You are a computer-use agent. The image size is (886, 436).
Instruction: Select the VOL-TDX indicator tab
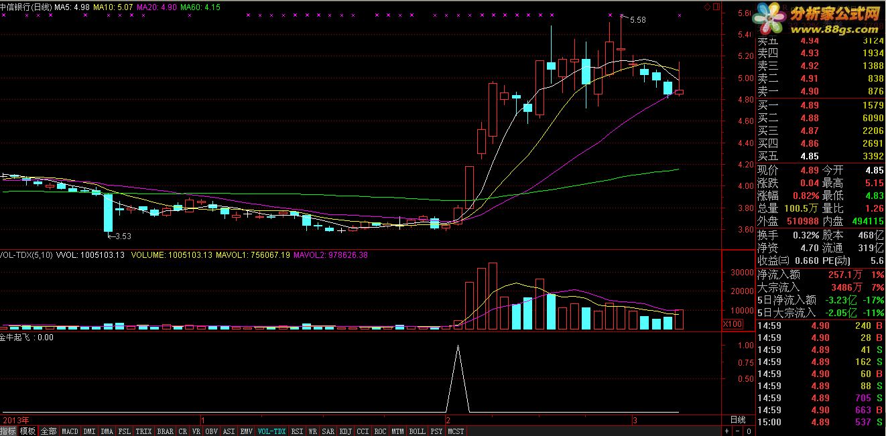(272, 431)
